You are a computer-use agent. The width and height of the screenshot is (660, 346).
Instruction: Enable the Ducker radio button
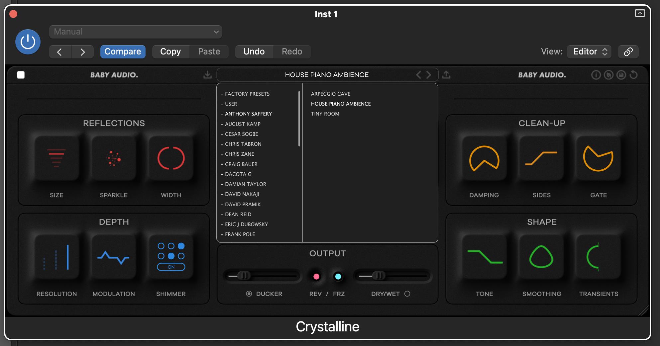249,294
